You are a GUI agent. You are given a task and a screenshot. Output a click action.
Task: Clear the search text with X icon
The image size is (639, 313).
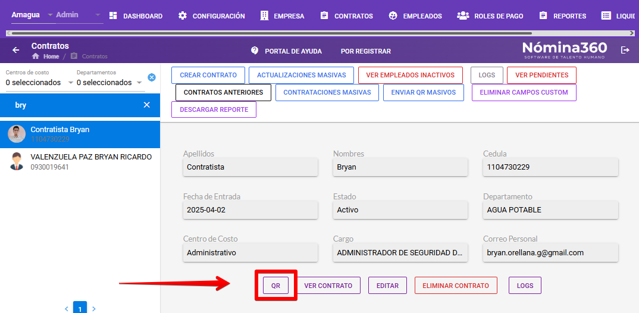(x=147, y=105)
